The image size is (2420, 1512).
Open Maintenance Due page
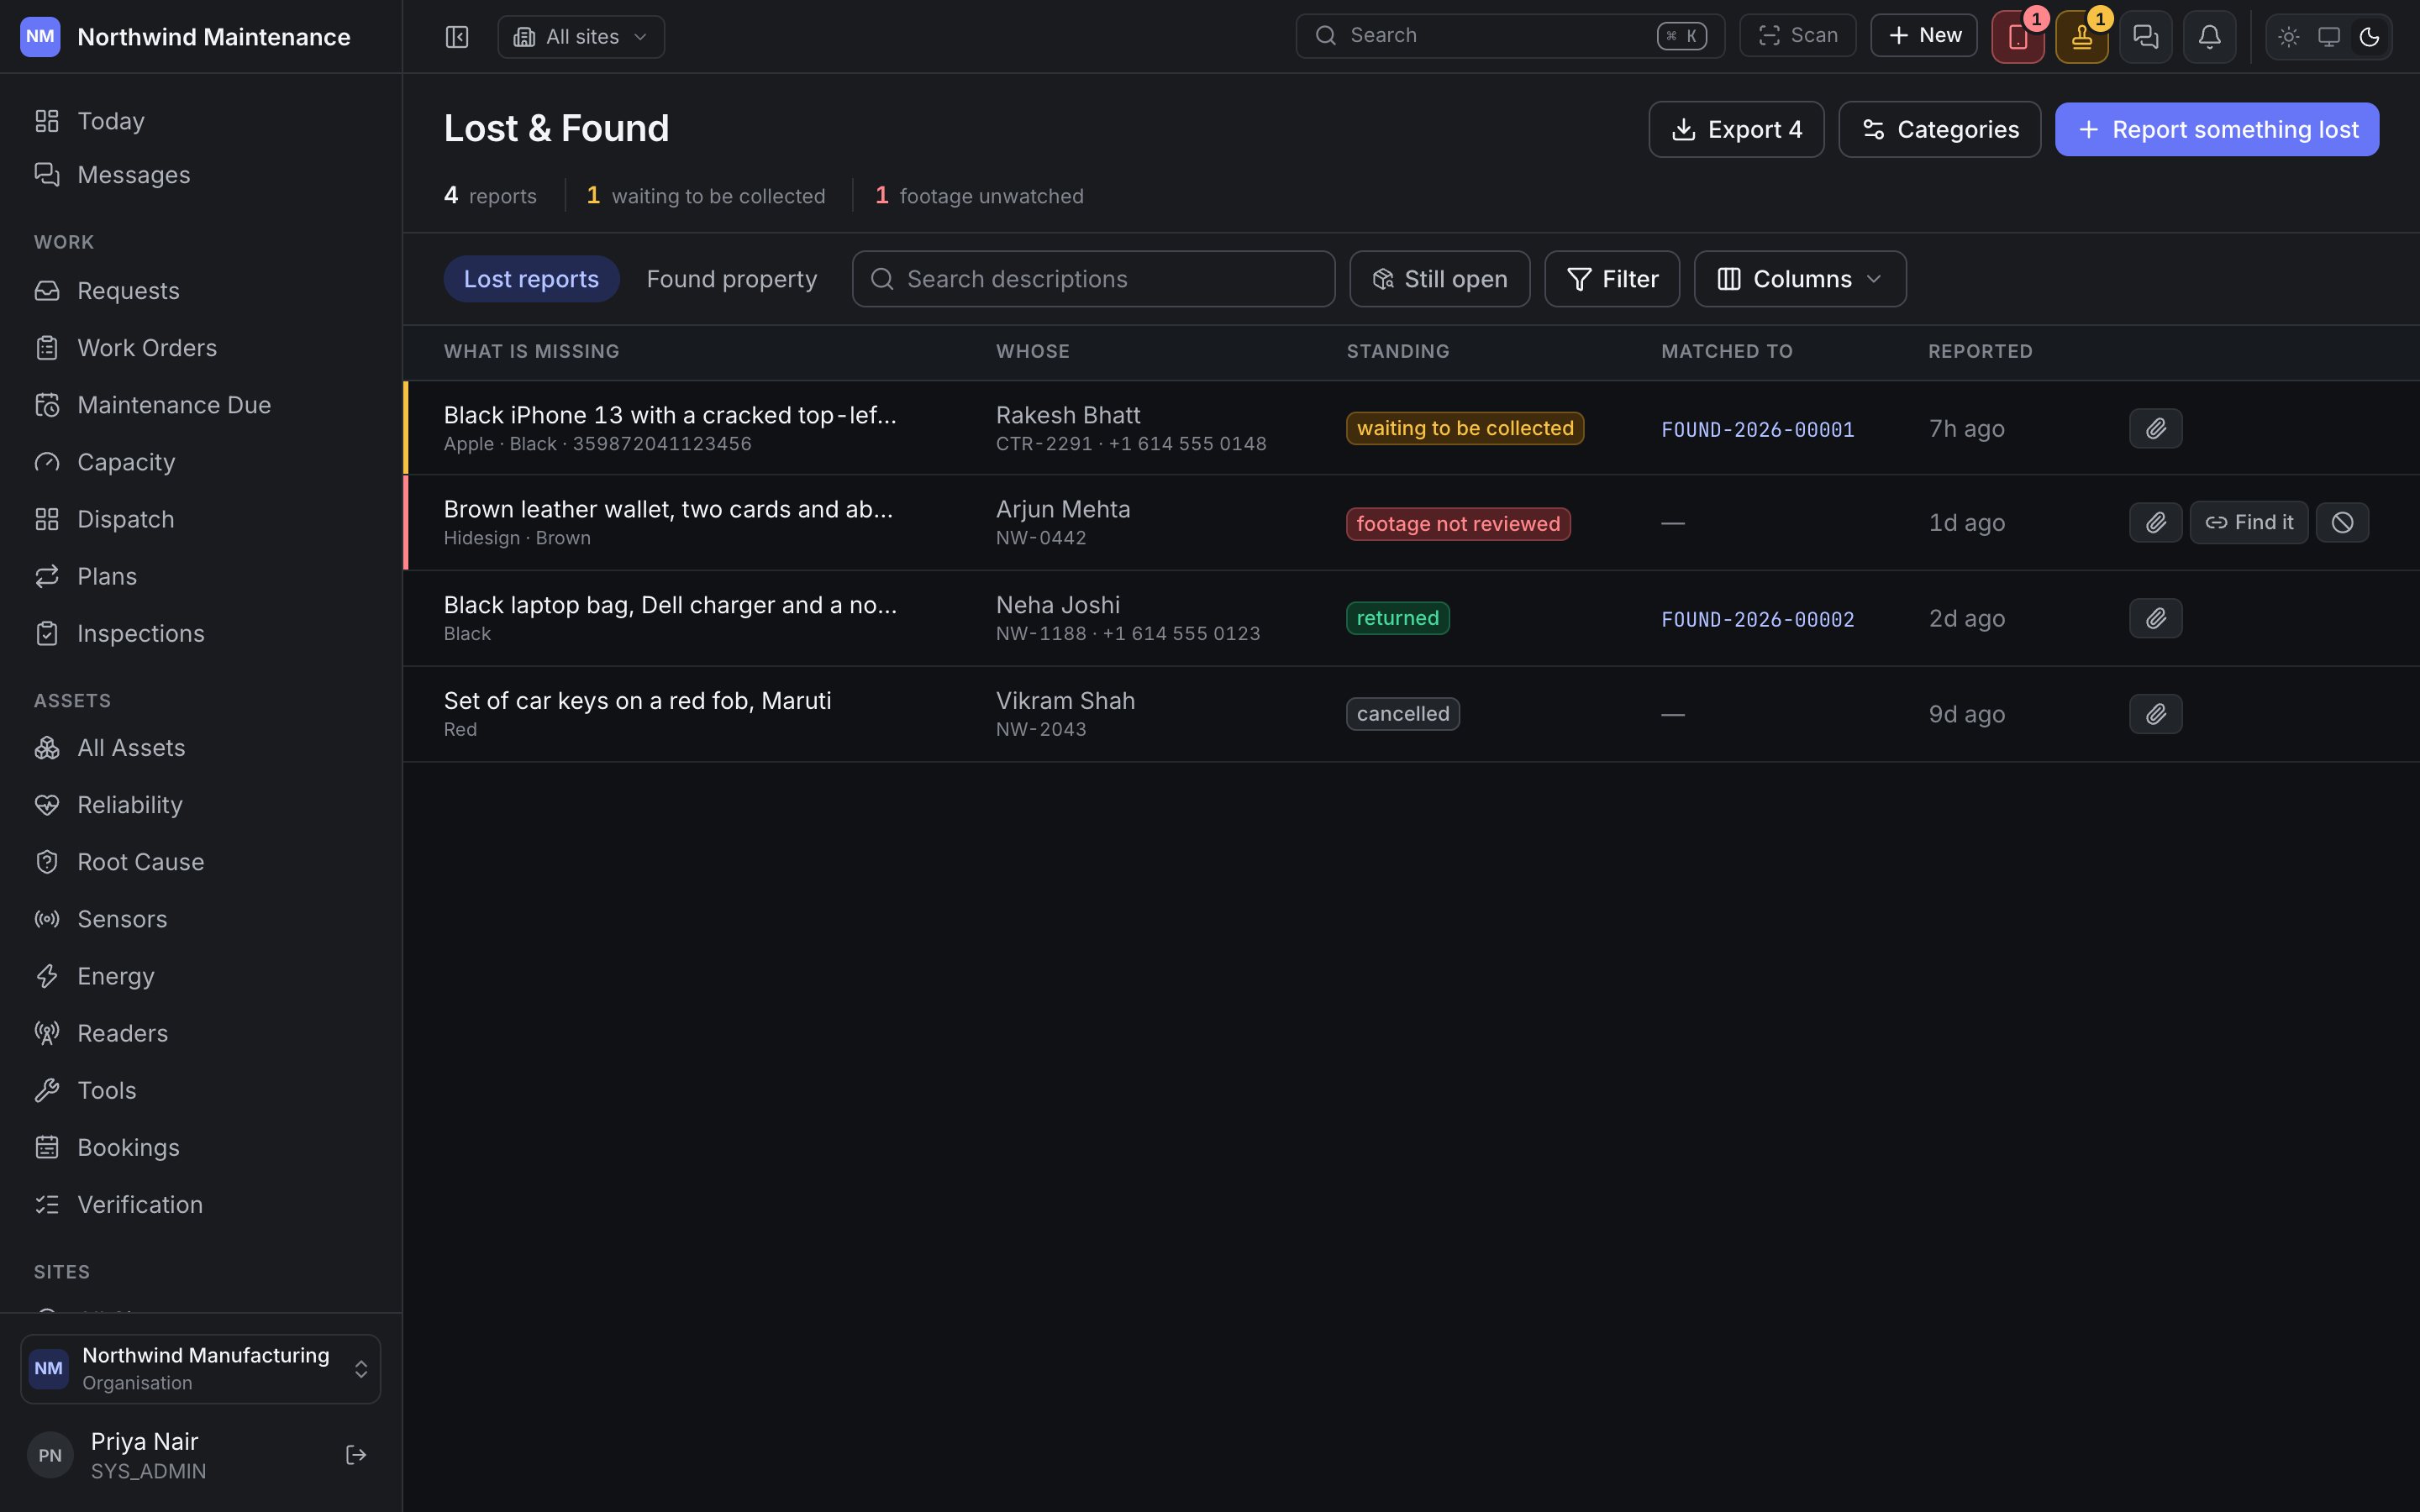(200, 405)
